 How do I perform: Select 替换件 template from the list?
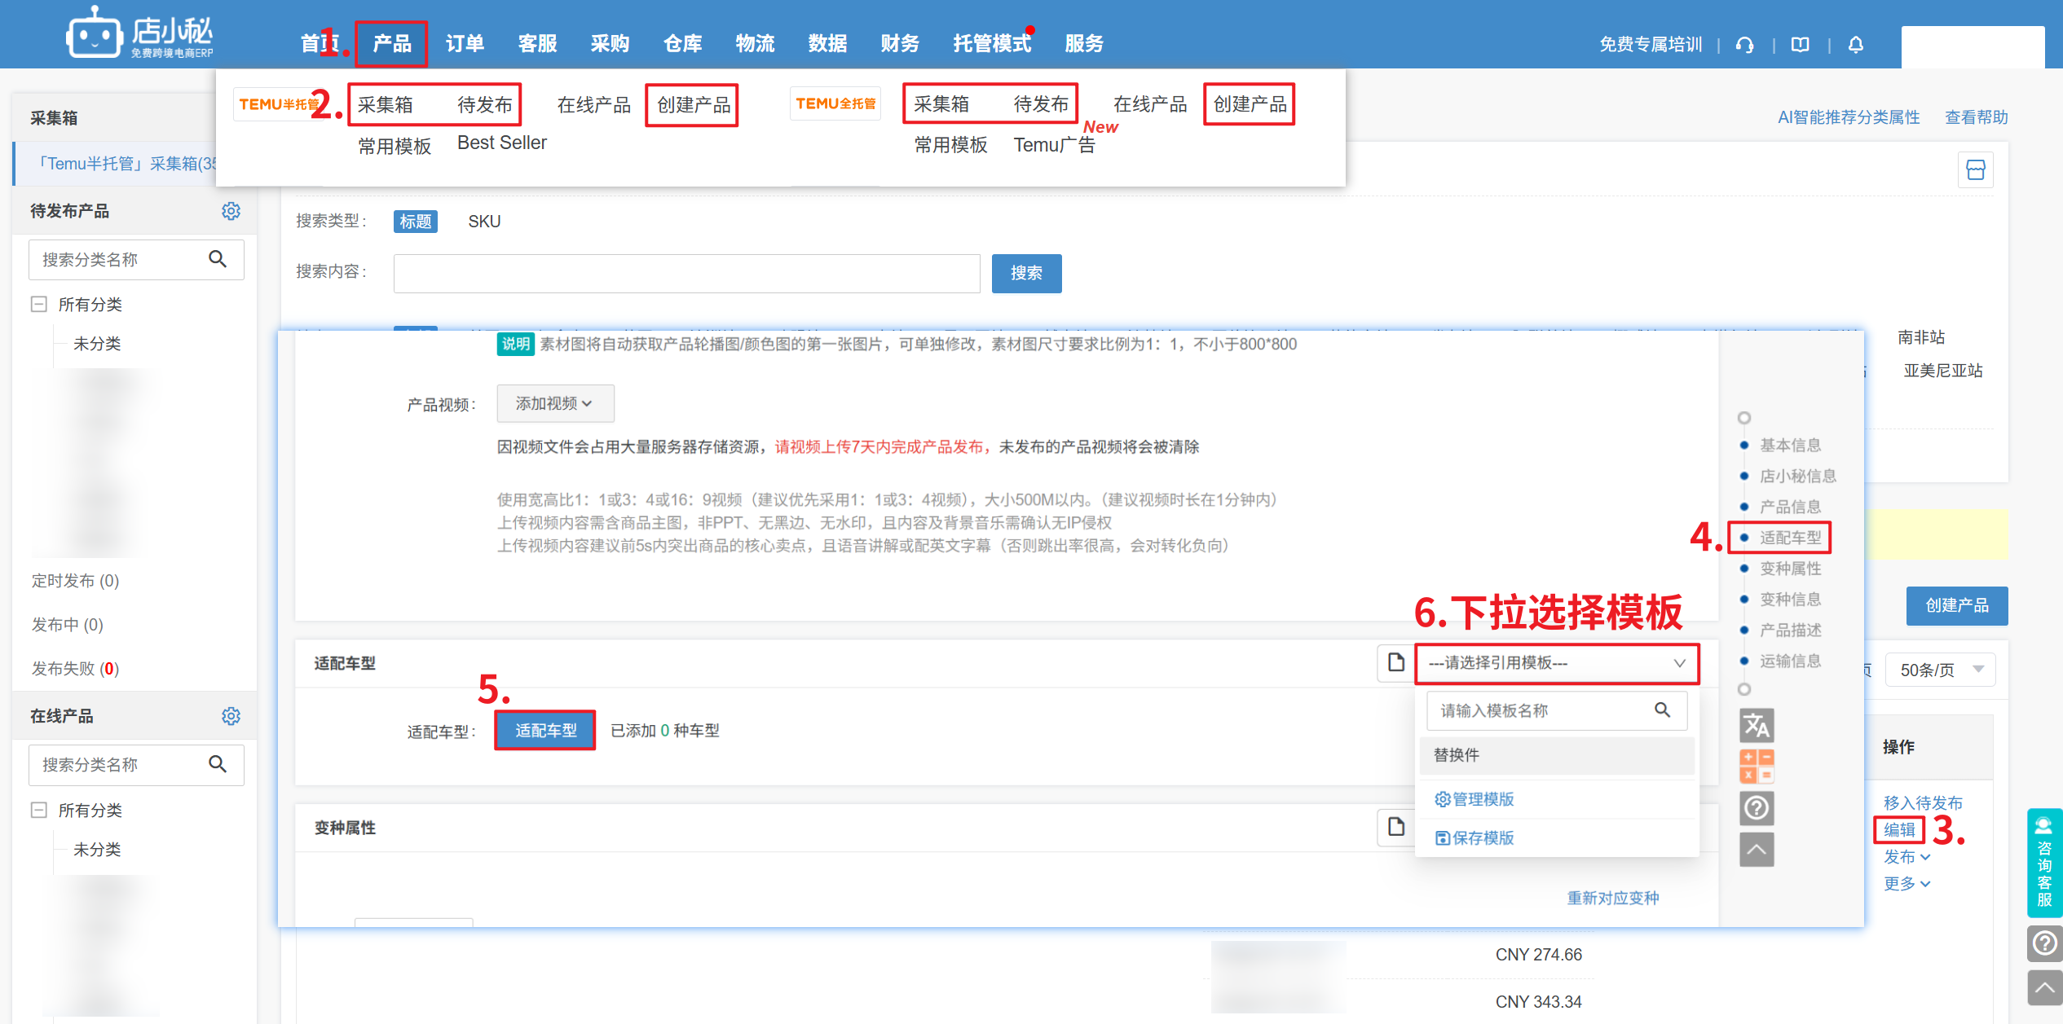1556,755
